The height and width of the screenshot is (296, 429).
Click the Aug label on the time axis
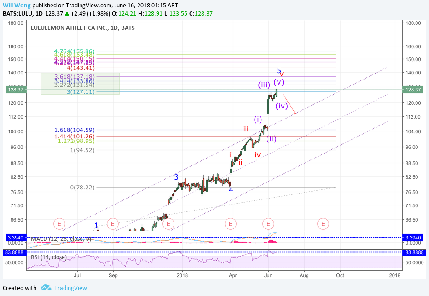[304, 275]
